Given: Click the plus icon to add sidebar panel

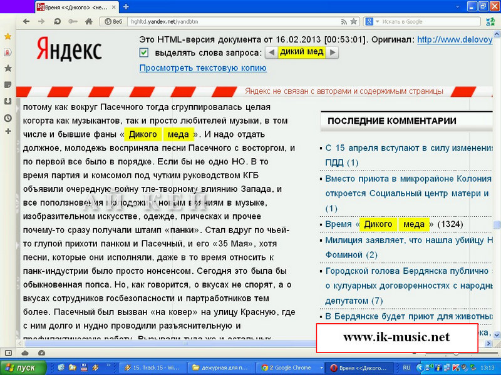Looking at the screenshot, I should (8, 131).
